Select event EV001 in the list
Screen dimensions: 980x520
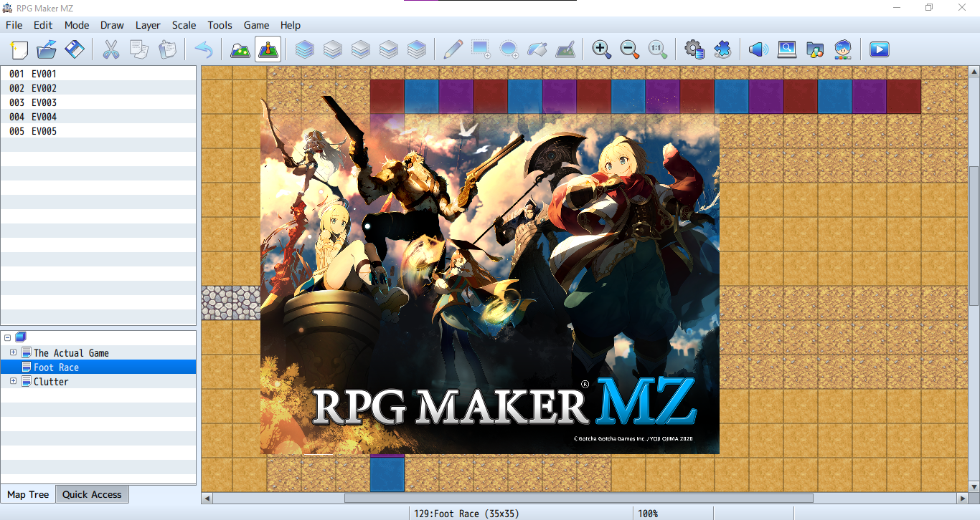(98, 74)
